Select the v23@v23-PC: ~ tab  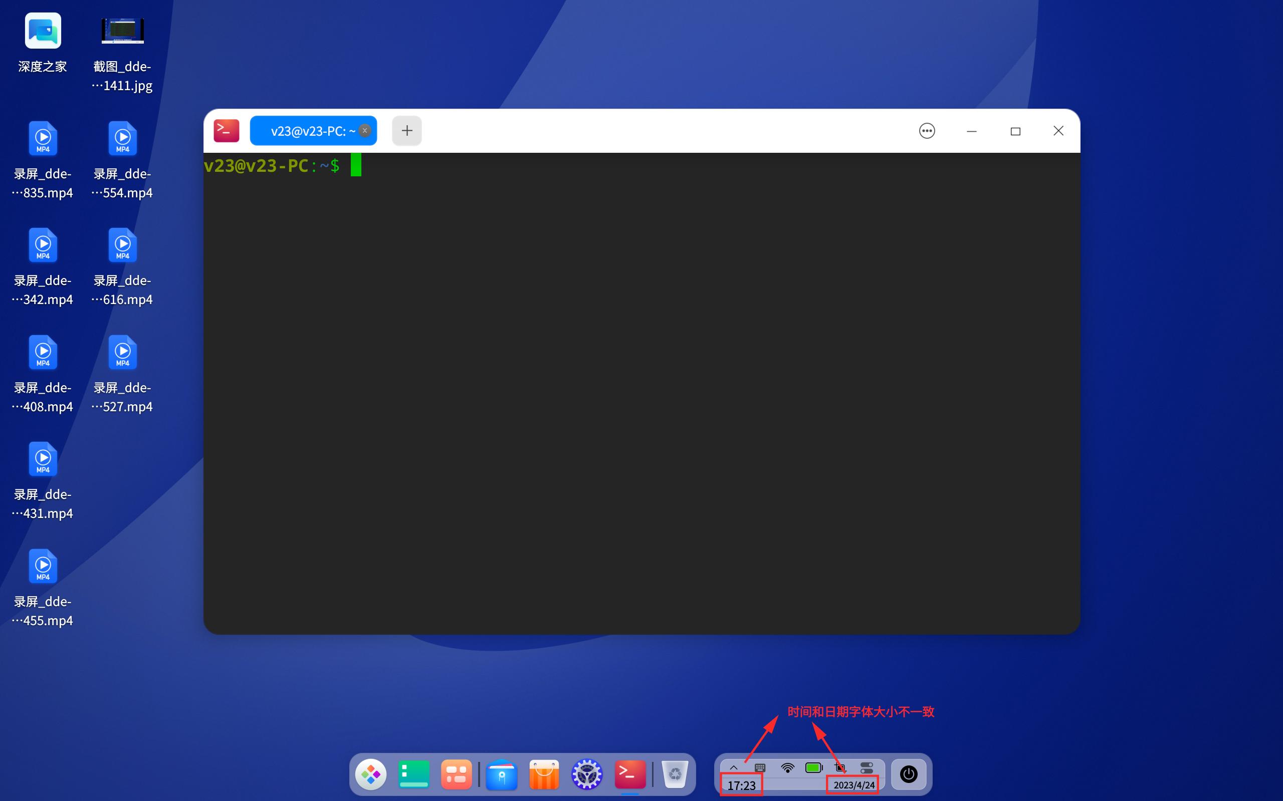(x=313, y=131)
